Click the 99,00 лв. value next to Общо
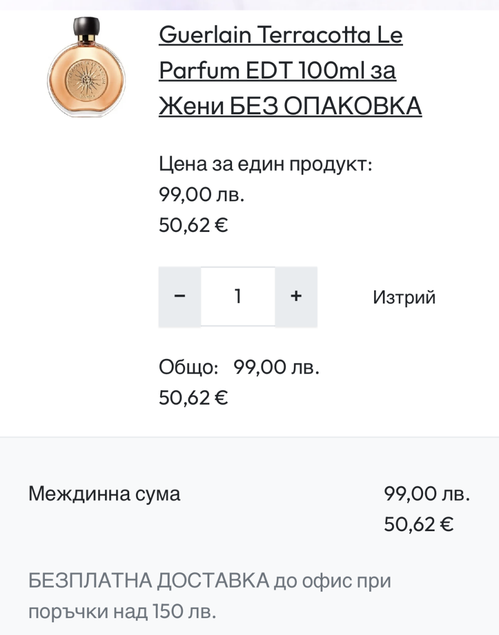This screenshot has height=635, width=499. [276, 367]
